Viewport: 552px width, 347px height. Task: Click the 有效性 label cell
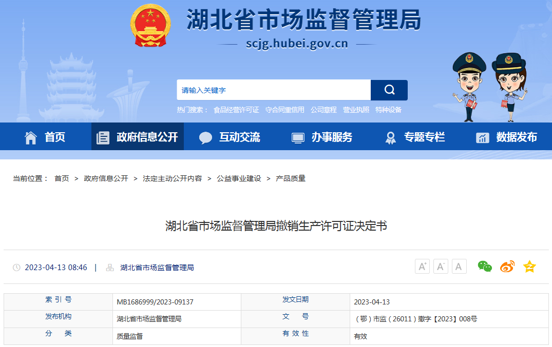(295, 336)
